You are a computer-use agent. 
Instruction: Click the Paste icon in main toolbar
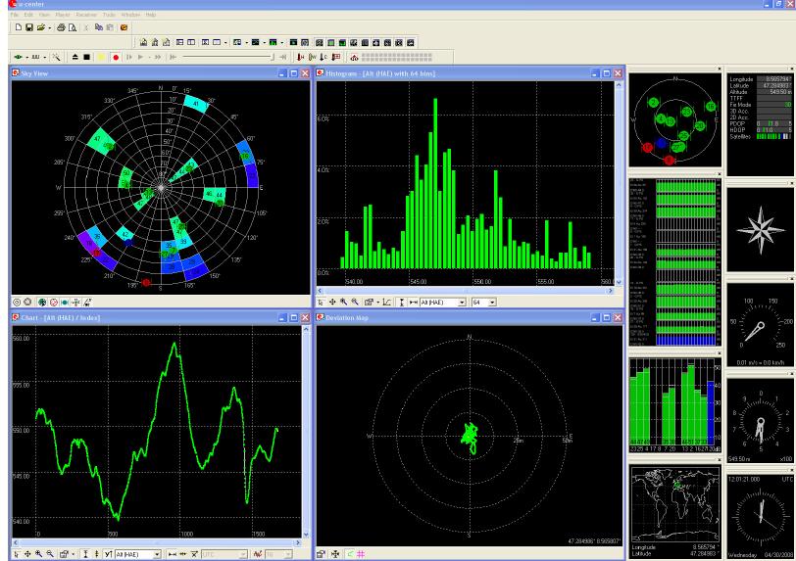(x=110, y=27)
